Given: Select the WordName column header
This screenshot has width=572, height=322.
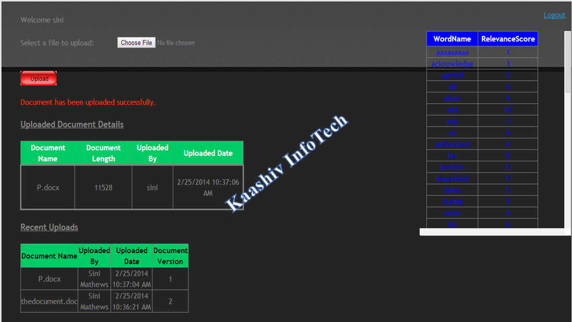Looking at the screenshot, I should [x=452, y=39].
